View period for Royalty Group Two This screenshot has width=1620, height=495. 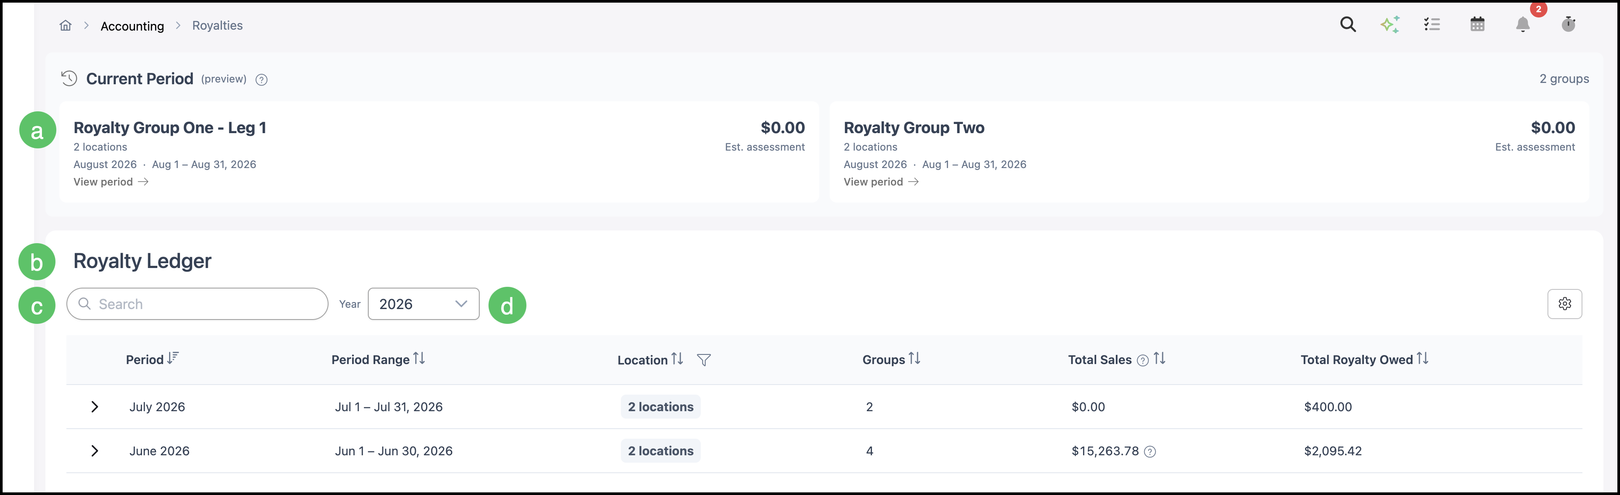[881, 182]
